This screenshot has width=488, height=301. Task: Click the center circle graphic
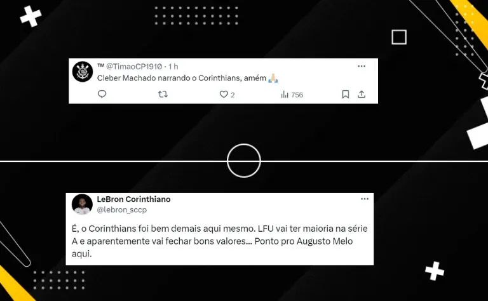tap(244, 161)
